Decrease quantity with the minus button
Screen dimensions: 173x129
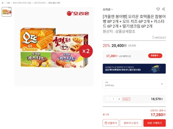coord(108,99)
